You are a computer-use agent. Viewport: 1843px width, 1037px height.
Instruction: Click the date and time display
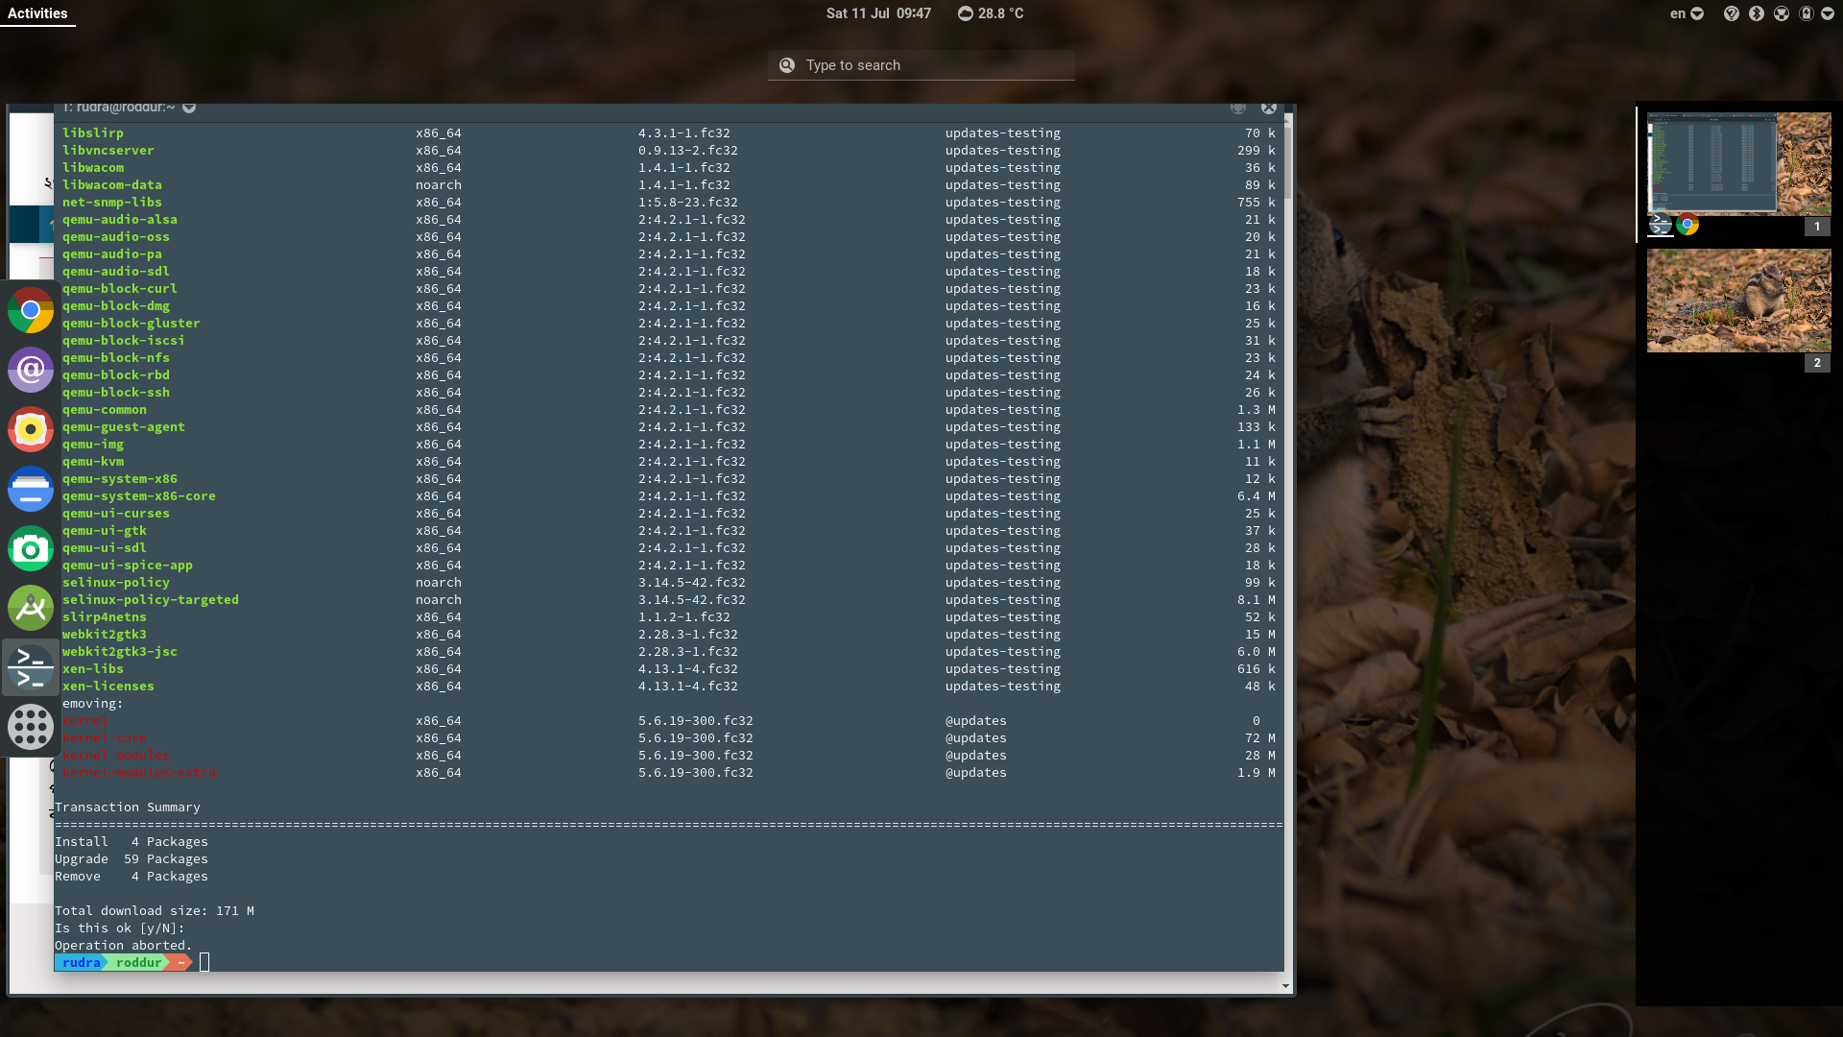(x=877, y=13)
